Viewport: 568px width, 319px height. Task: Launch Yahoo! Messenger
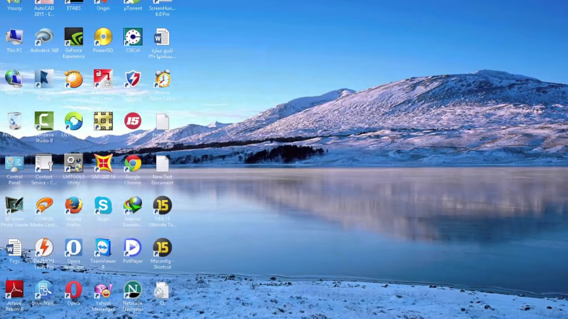pos(103,296)
